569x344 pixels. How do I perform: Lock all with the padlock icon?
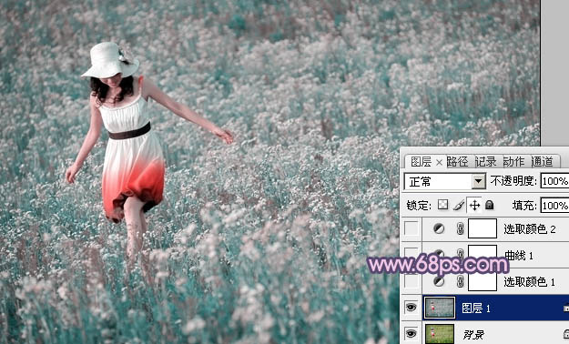(x=490, y=205)
